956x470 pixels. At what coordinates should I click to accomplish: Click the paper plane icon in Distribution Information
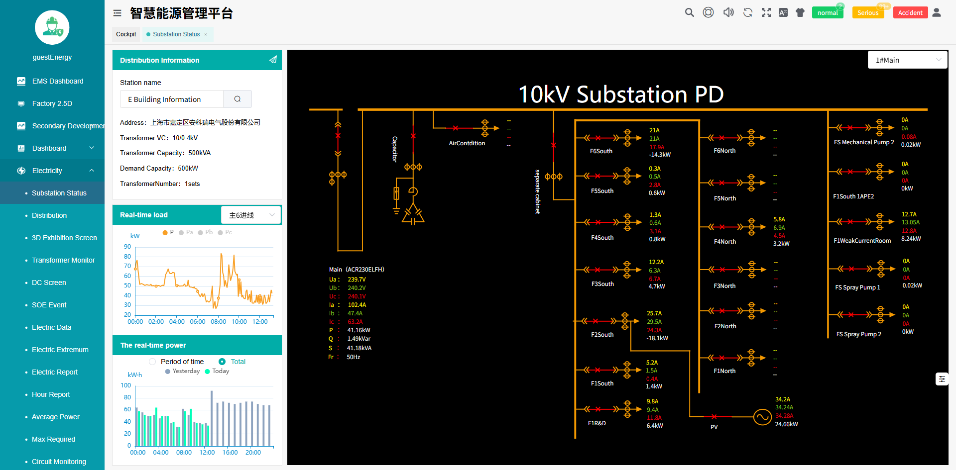click(x=273, y=60)
